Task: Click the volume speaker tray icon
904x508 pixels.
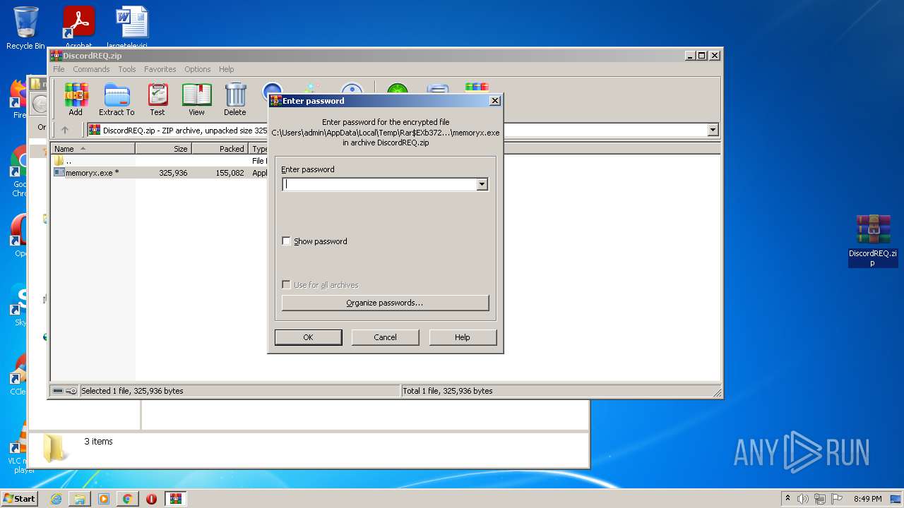Action: [x=803, y=499]
